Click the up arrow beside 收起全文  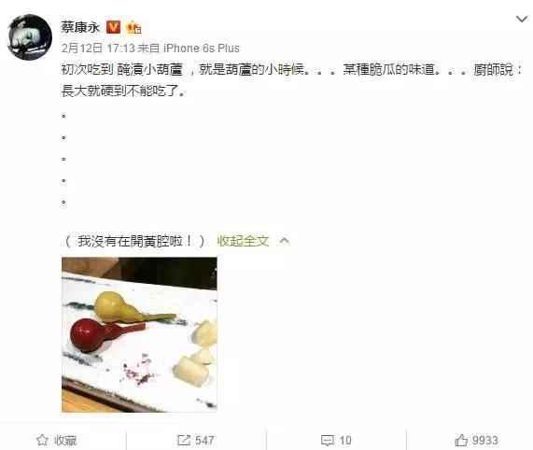(285, 241)
